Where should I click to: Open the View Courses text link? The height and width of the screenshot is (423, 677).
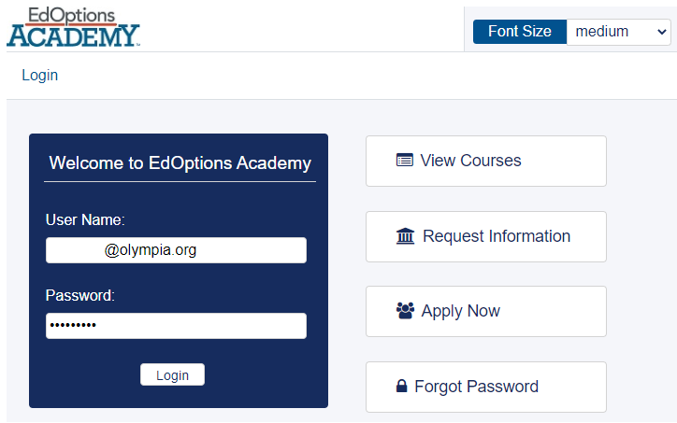tap(470, 161)
